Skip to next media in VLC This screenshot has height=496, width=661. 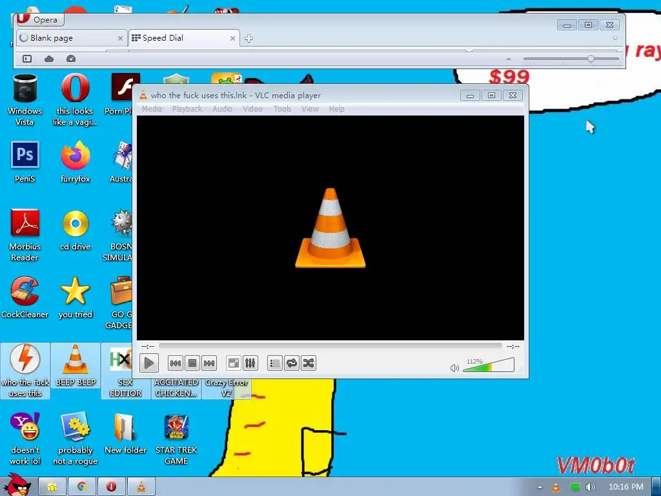pyautogui.click(x=209, y=363)
